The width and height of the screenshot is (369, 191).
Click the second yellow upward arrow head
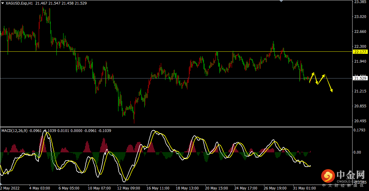click(x=324, y=75)
